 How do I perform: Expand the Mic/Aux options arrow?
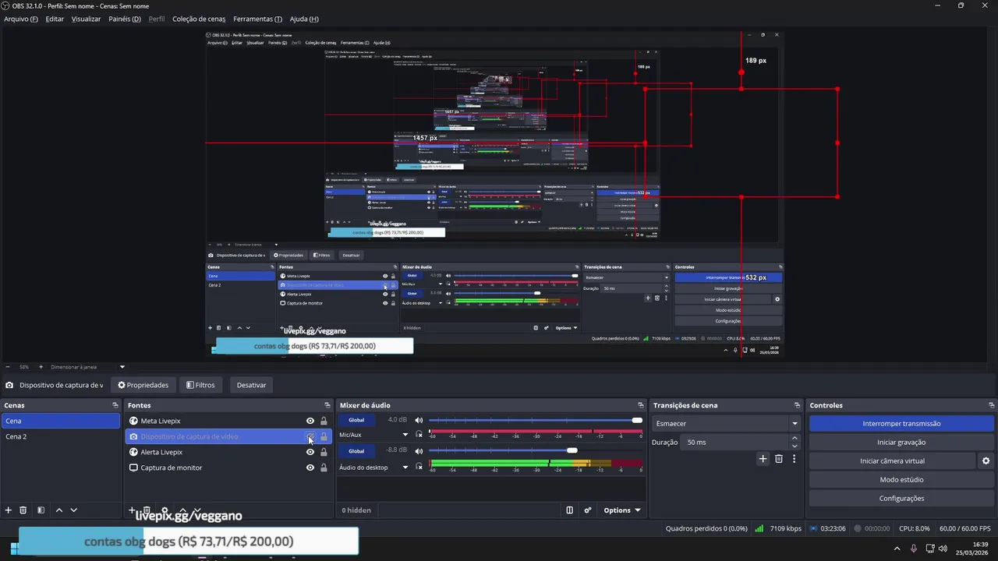coord(405,435)
